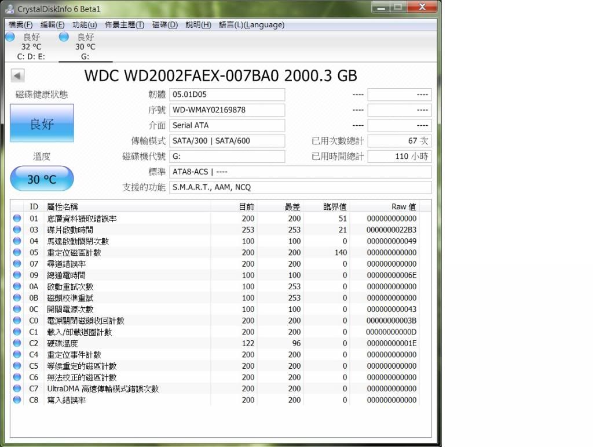This screenshot has width=593, height=447.
Task: Minimize the CrystalDiskInfo window
Action: click(x=381, y=7)
